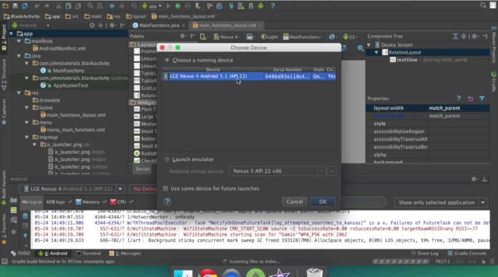Click the search magnifier at top right
Image resolution: width=498 pixels, height=277 pixels.
[483, 5]
